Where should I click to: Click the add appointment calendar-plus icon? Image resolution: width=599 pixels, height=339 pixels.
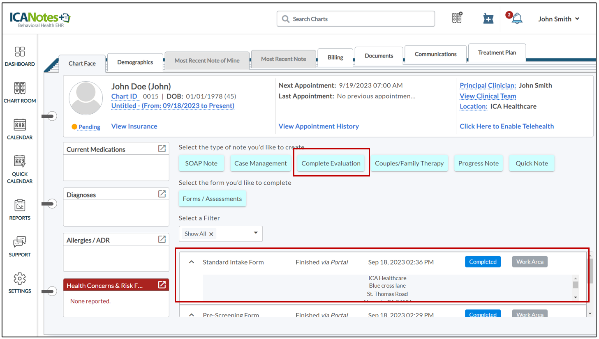pos(488,18)
